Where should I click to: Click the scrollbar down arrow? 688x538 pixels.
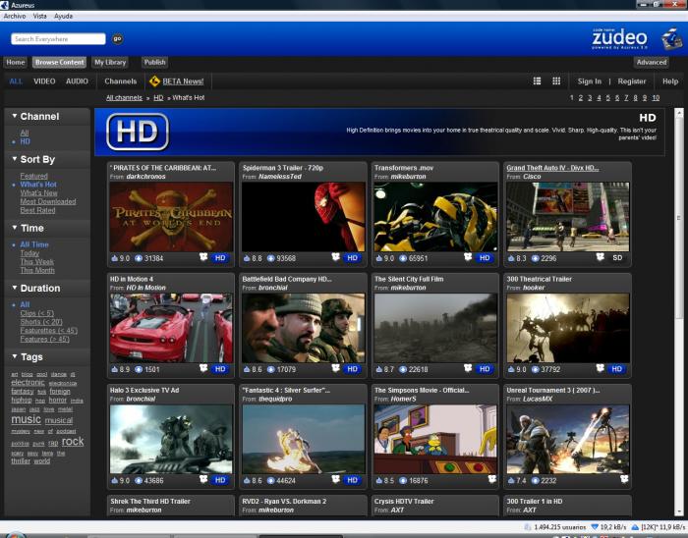679,511
